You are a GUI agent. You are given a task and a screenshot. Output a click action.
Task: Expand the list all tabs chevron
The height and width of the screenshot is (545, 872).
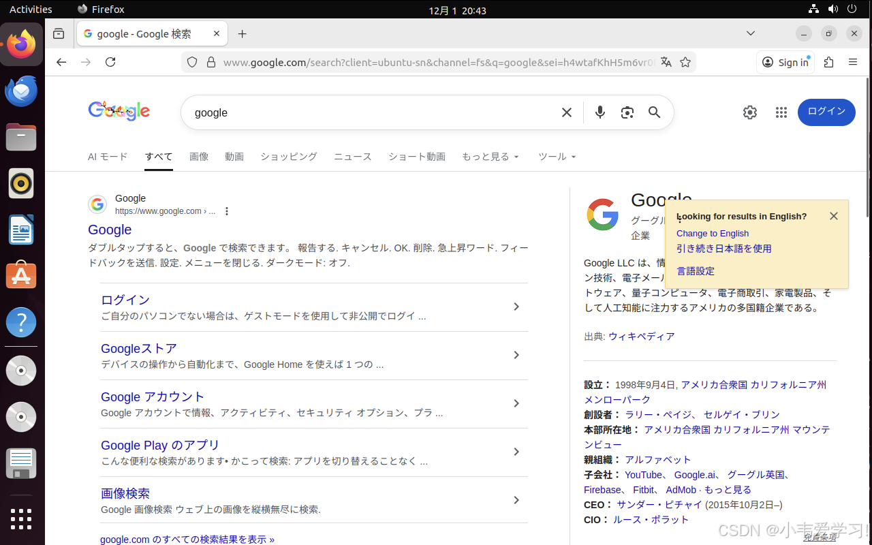750,33
